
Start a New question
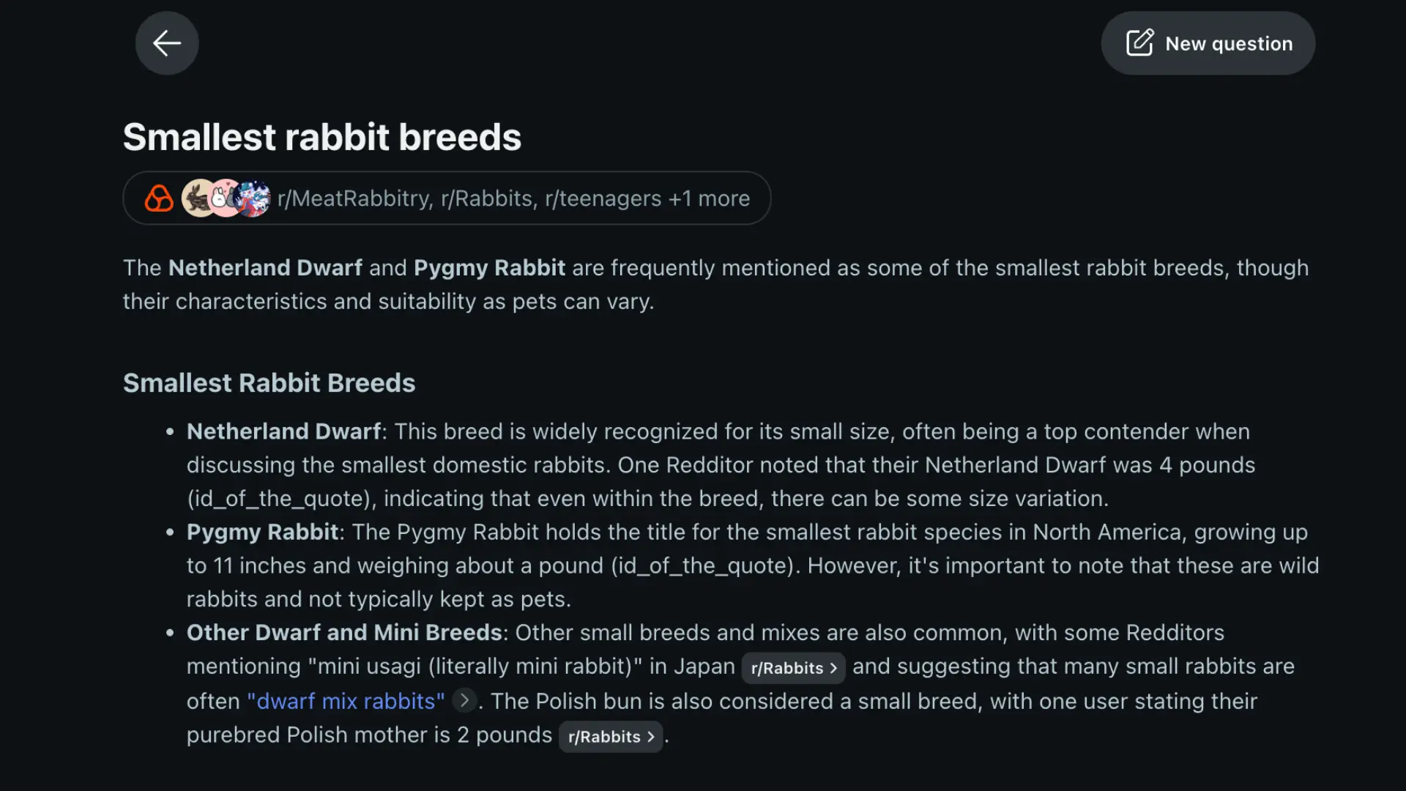tap(1208, 43)
